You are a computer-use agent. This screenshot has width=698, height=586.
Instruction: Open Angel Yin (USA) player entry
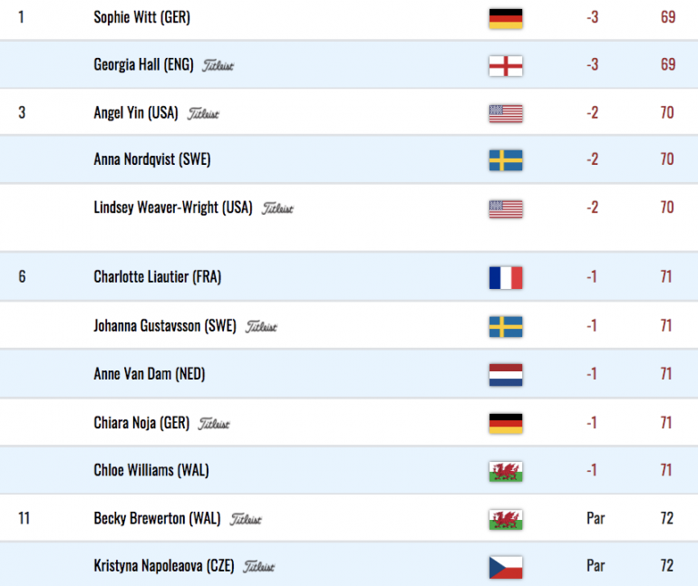pos(136,113)
